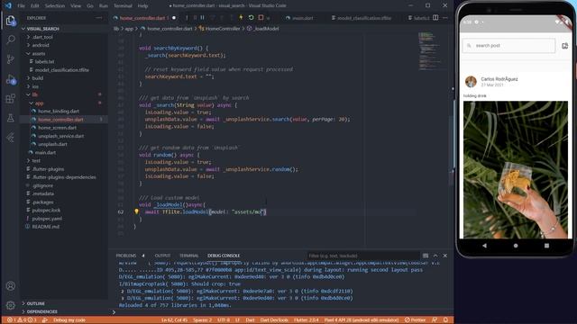Maximize the bottom panel with chevron up
This screenshot has height=324, width=577.
[435, 256]
